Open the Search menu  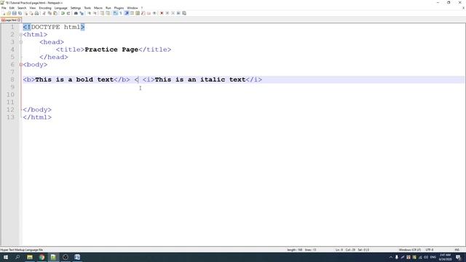[x=22, y=8]
